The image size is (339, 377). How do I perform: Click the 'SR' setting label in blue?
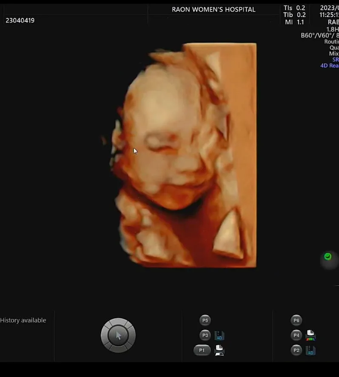click(x=336, y=60)
